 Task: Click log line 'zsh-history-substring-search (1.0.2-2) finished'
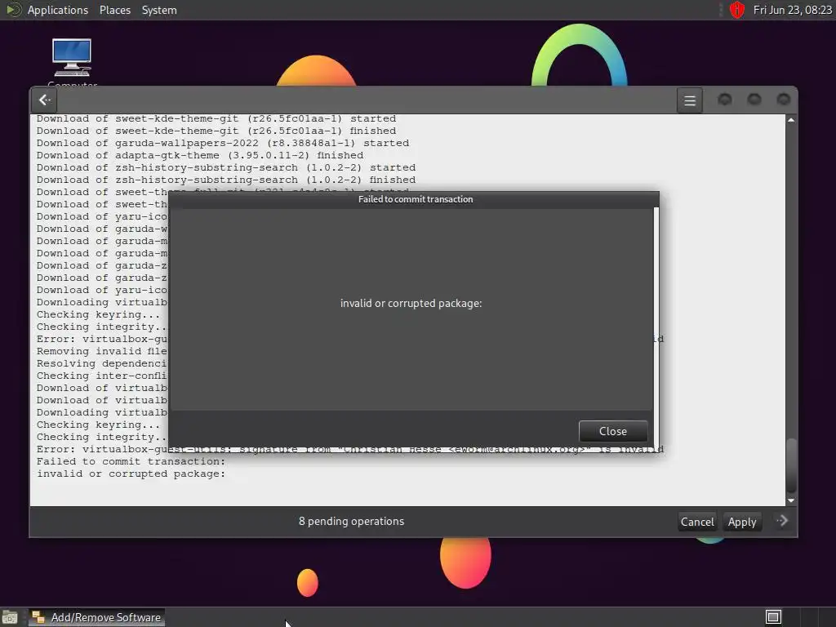coord(226,180)
